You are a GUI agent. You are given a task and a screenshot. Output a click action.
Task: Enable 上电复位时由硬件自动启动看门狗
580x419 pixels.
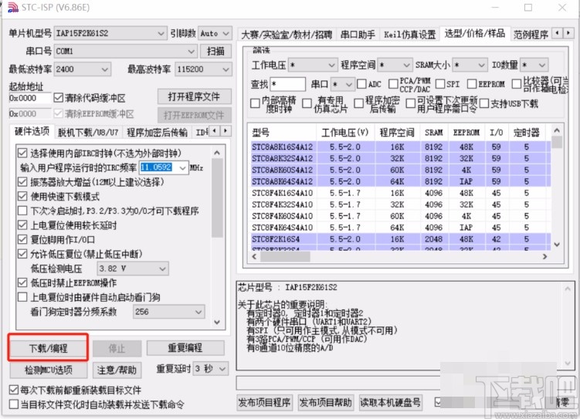click(x=22, y=297)
